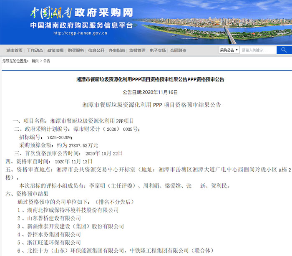Screen dimensions: 292x256
Task: Click the 资格审查地点 address line
Action: (x=148, y=173)
